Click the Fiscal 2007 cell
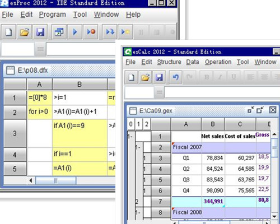The image size is (280, 224). tap(186, 147)
